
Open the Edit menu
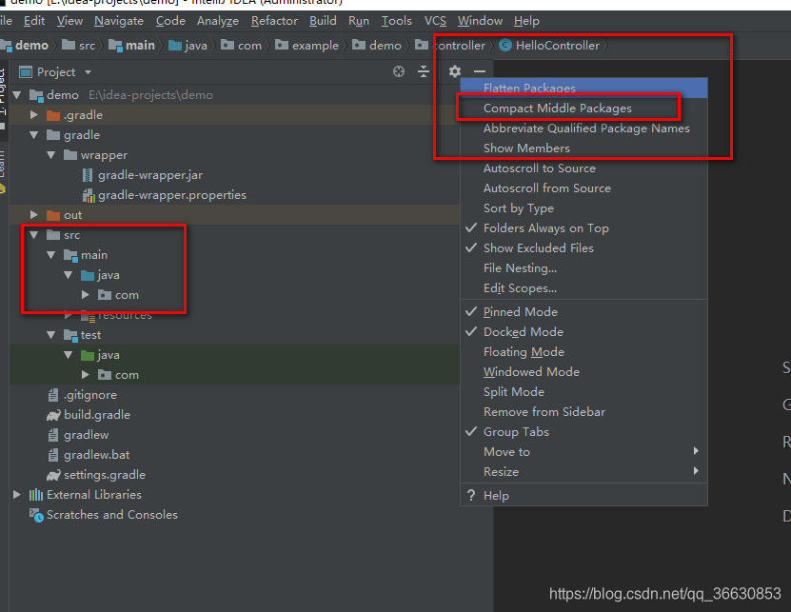tap(34, 21)
